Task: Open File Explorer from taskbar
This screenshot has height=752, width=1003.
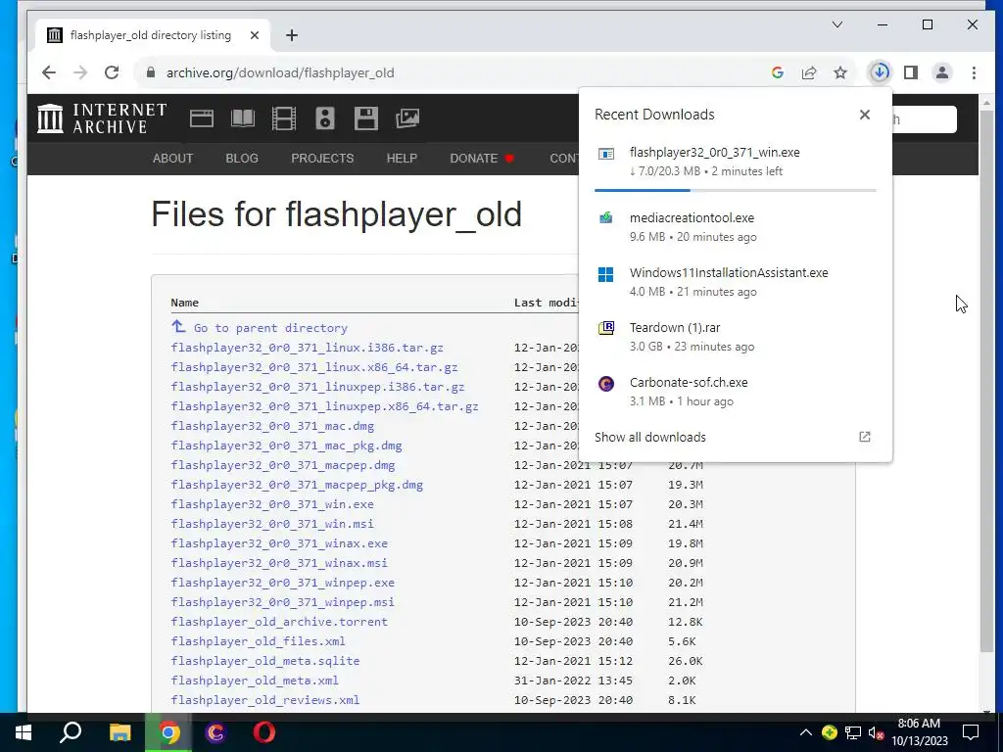Action: click(119, 732)
